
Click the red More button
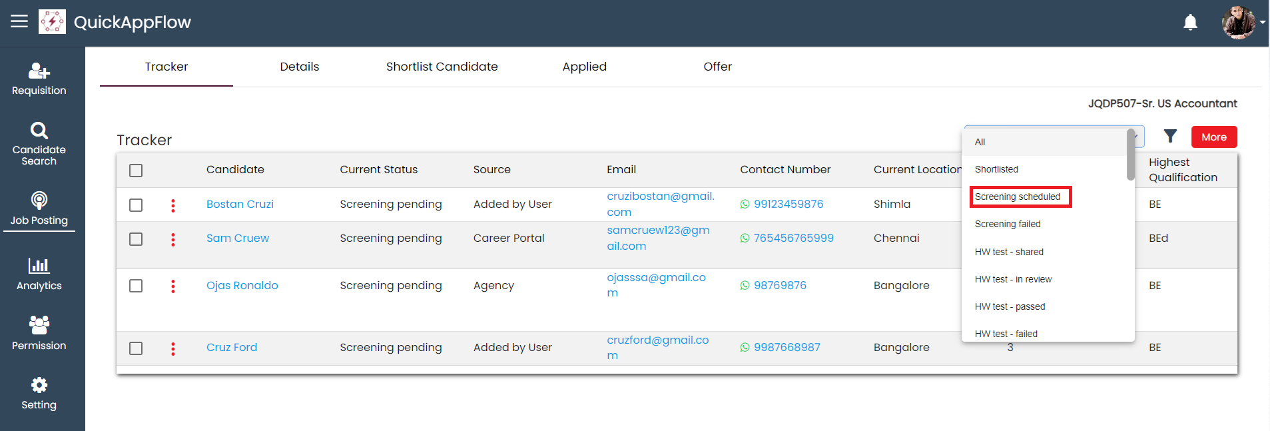click(x=1213, y=137)
